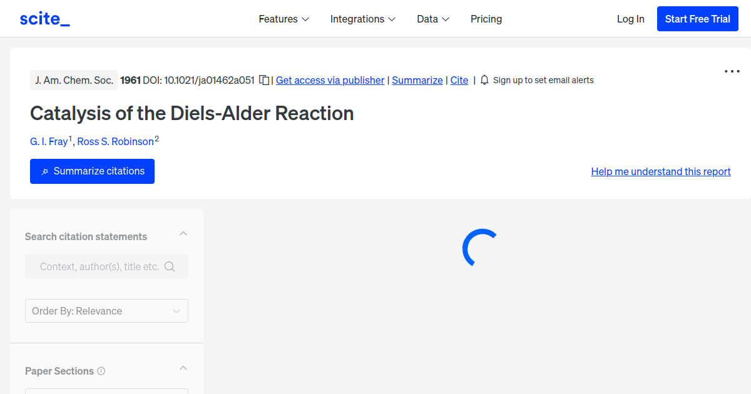The height and width of the screenshot is (394, 751).
Task: Collapse the Paper Sections panel
Action: click(x=183, y=368)
